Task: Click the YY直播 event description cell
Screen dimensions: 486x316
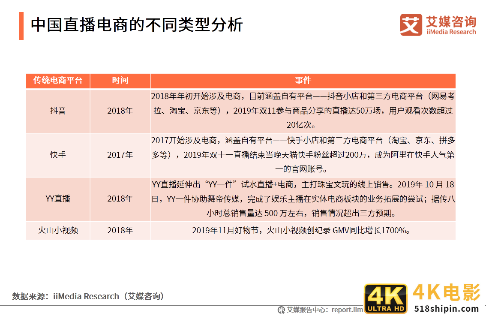Action: [x=303, y=199]
